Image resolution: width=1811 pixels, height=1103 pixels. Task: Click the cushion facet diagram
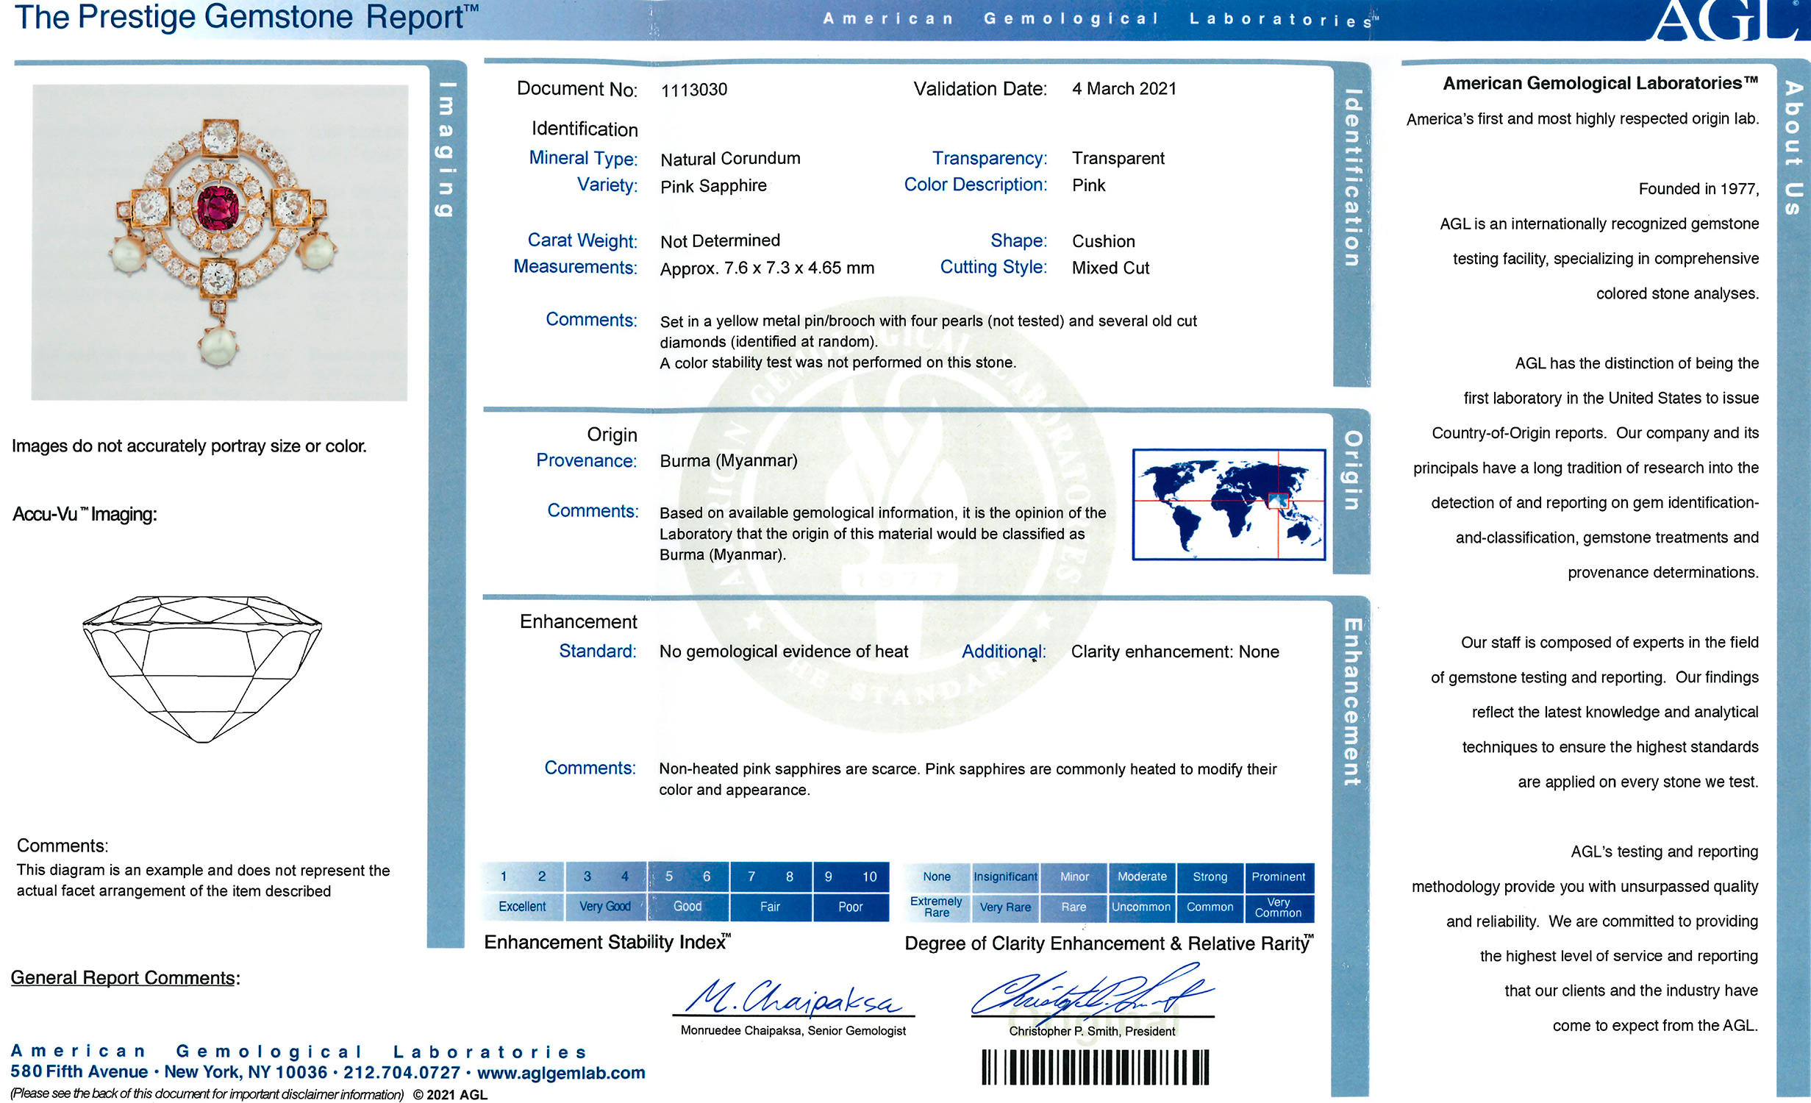pyautogui.click(x=202, y=668)
